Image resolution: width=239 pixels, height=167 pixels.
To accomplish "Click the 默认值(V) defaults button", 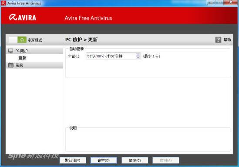I will tap(73, 160).
